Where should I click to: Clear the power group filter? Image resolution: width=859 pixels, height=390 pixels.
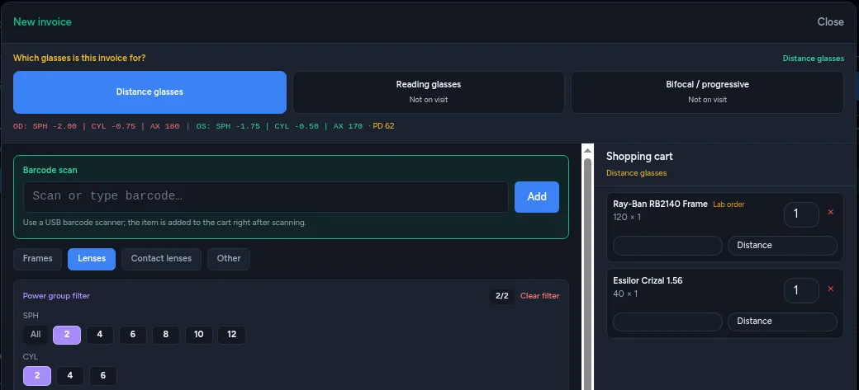(x=539, y=296)
